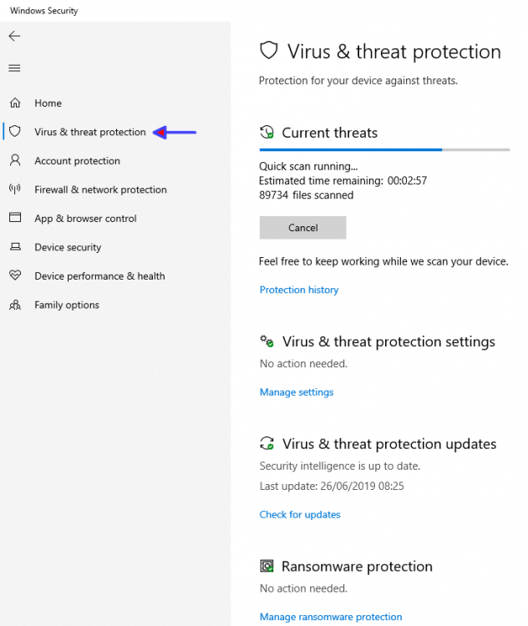Click the Home house icon
The image size is (528, 626).
tap(14, 103)
